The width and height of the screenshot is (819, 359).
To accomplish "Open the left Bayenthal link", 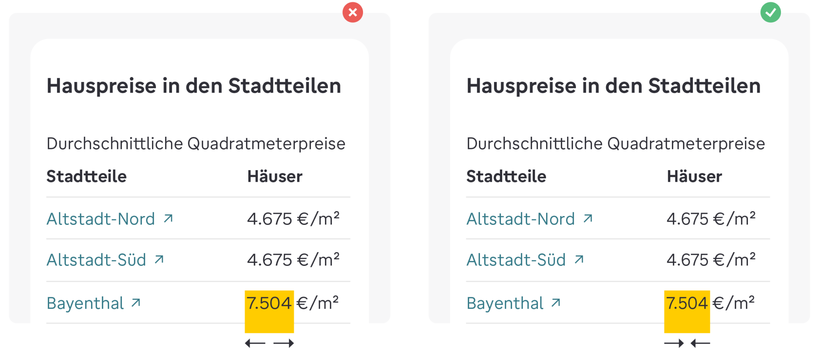I will (94, 303).
